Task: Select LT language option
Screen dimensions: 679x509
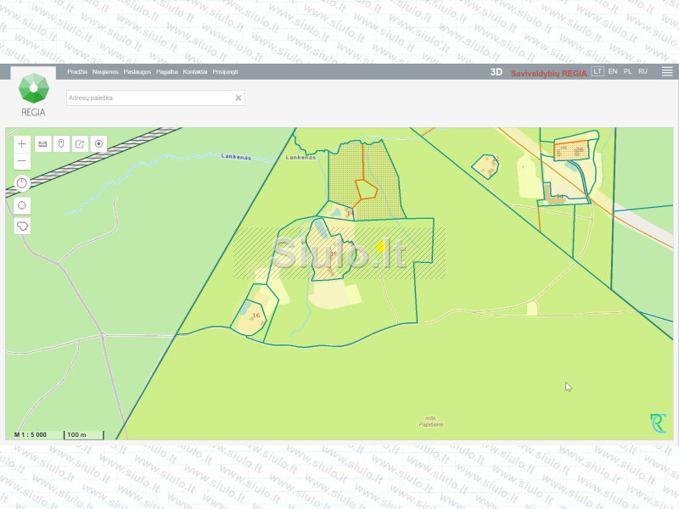Action: click(x=598, y=72)
